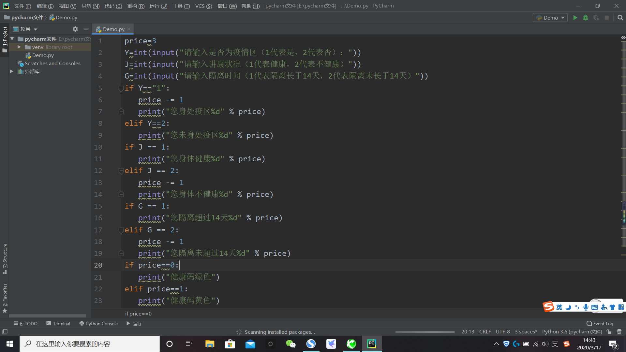This screenshot has height=352, width=626.
Task: Hide the project tool window
Action: 86,29
